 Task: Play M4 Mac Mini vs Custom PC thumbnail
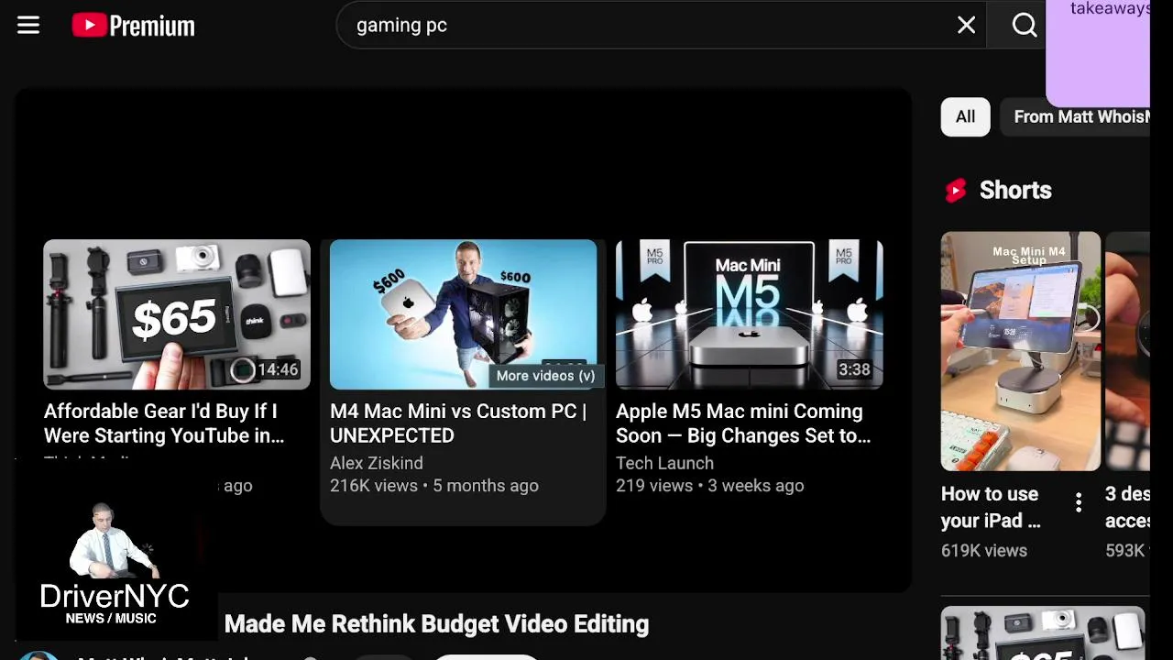pyautogui.click(x=463, y=314)
